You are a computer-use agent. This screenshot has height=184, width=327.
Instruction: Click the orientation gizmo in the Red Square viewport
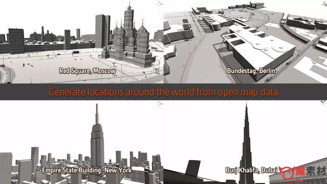point(160,4)
